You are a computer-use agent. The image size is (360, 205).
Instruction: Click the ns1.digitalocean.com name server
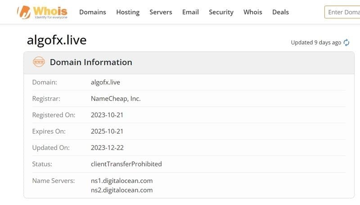[x=121, y=181]
